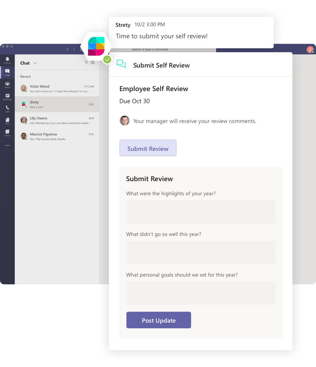This screenshot has height=367, width=316.
Task: Open more apps with the ellipsis icon
Action: [x=7, y=145]
